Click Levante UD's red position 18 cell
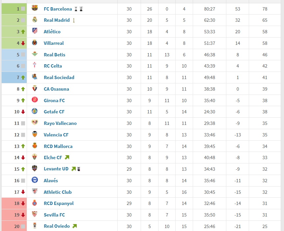Screen dimensions: 284x231 click(x=14, y=203)
